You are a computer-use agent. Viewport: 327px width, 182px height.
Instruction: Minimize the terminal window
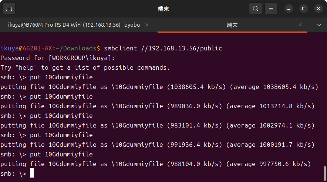pyautogui.click(x=289, y=9)
